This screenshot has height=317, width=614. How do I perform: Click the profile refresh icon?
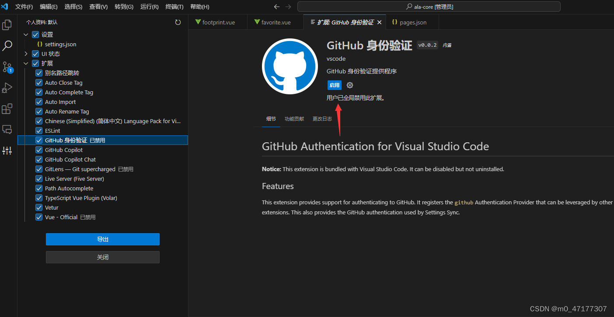click(x=178, y=22)
